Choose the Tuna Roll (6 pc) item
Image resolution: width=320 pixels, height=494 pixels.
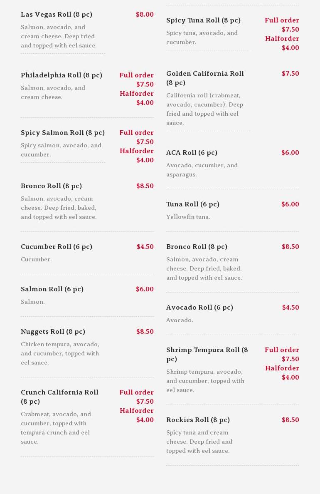point(193,204)
